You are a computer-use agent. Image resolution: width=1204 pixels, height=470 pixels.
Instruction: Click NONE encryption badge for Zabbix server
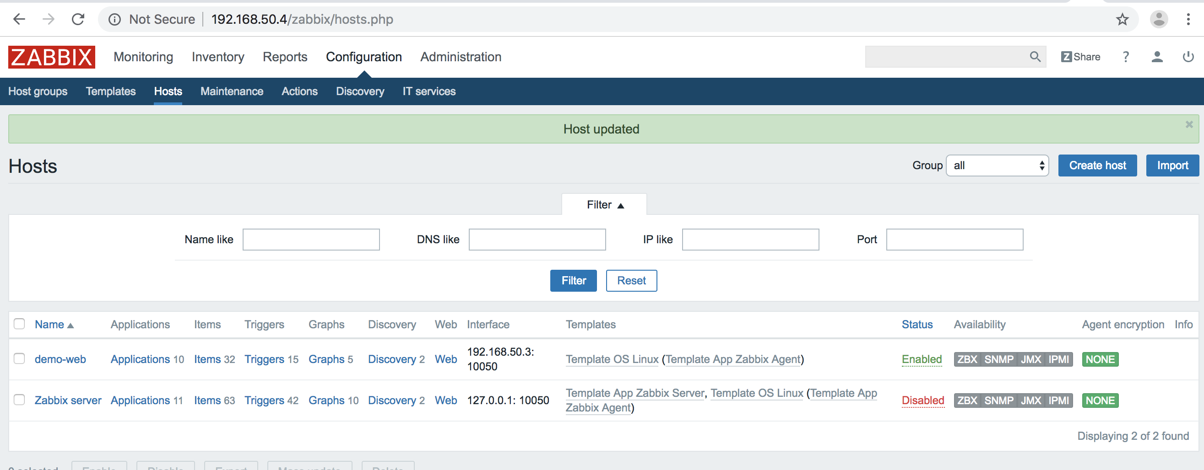1100,401
